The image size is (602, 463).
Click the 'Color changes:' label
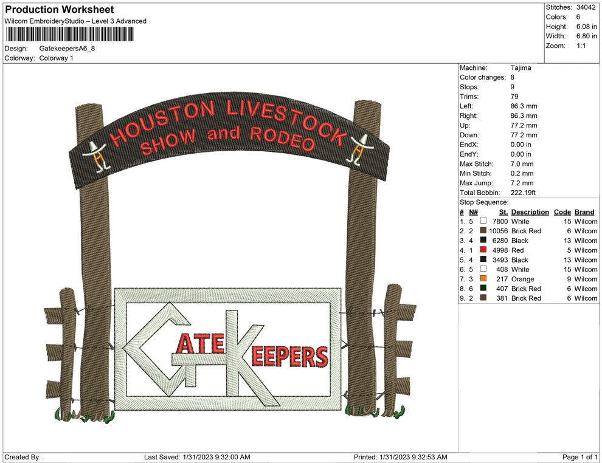click(483, 78)
